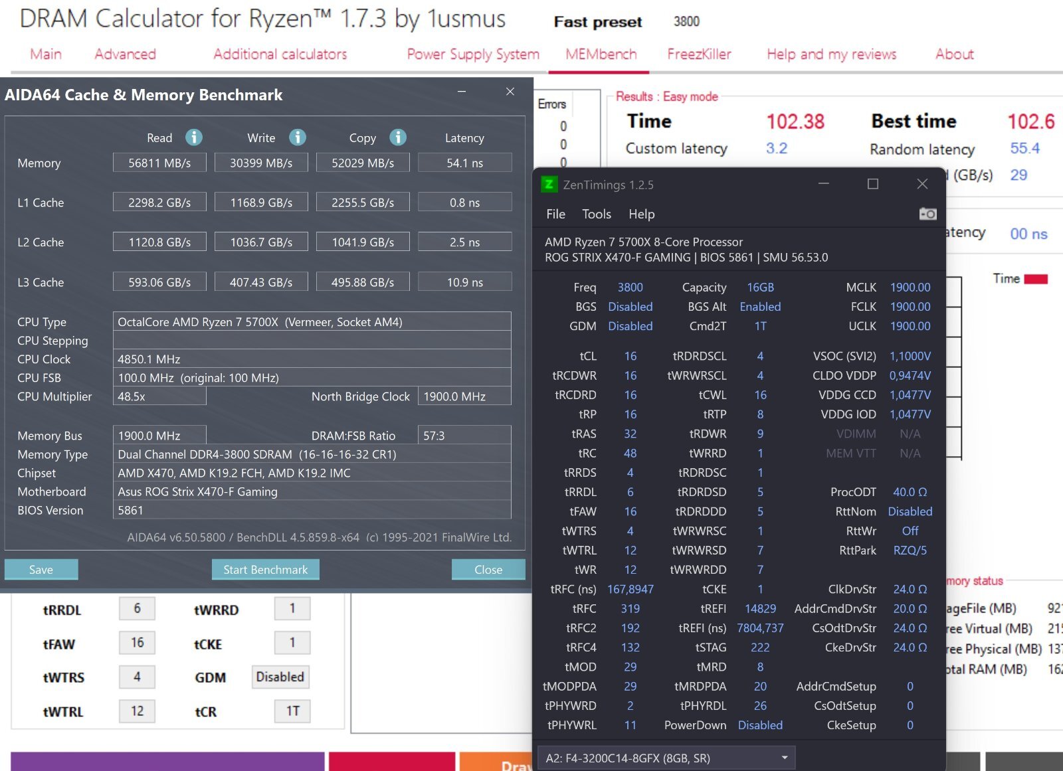
Task: Click the Freq value 3800 in ZenTimings
Action: pos(630,287)
